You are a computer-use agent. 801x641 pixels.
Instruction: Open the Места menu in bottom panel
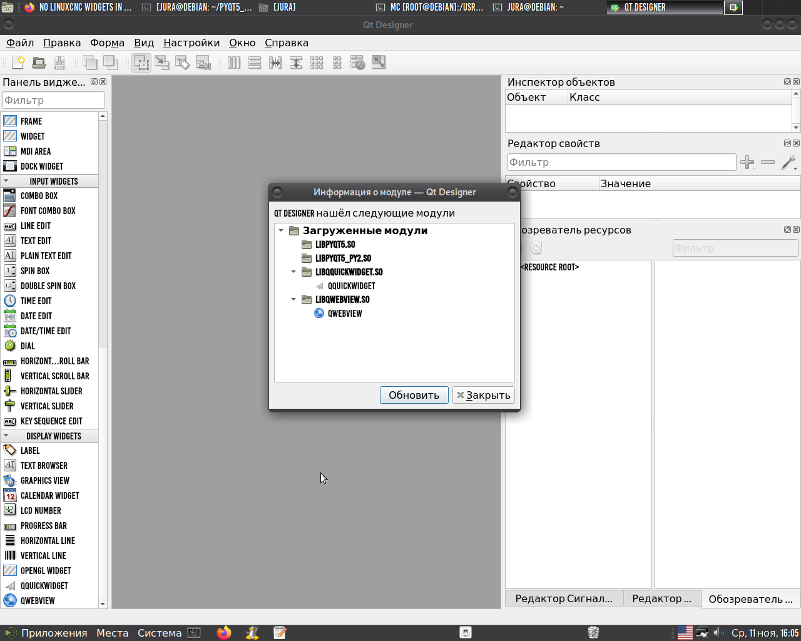112,633
